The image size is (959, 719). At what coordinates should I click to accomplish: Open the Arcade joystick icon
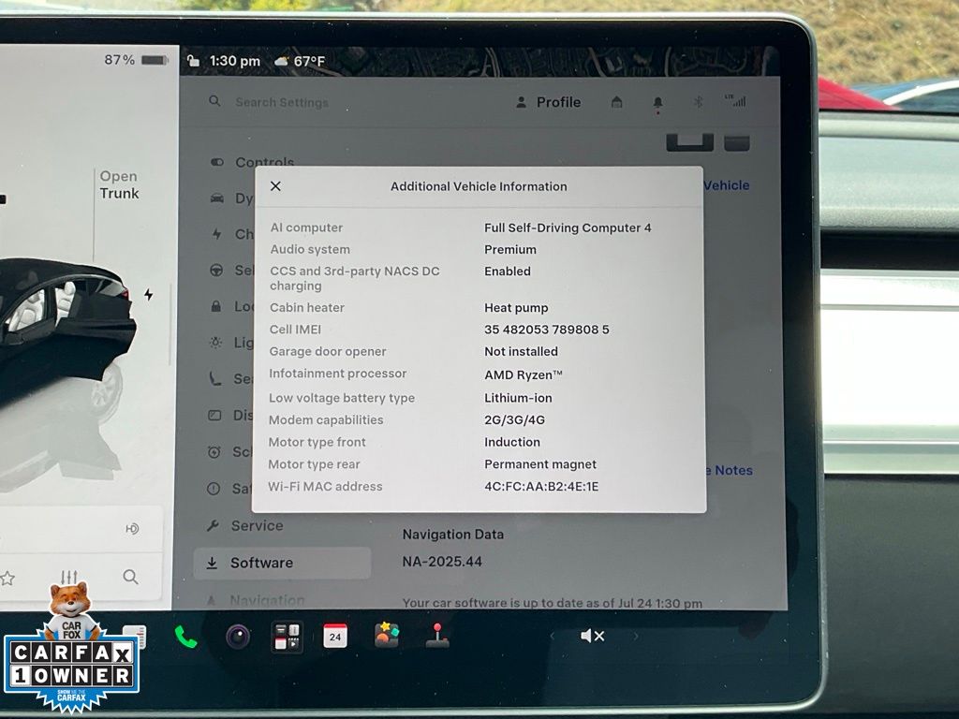437,636
